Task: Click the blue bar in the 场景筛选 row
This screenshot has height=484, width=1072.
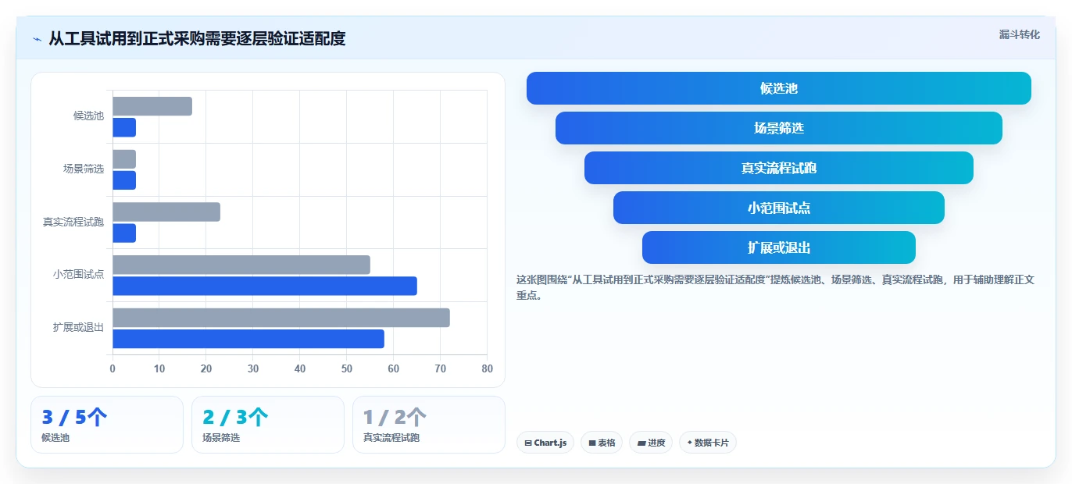Action: coord(124,180)
